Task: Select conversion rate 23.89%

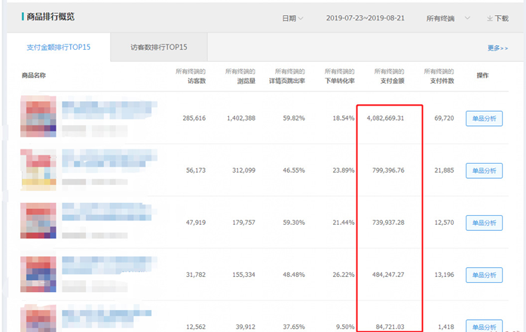Action: click(344, 171)
